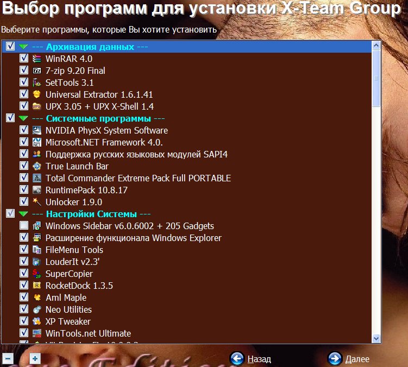The width and height of the screenshot is (408, 367).
Task: Uncheck the Unlocker 1.9.0 checkbox
Action: point(24,201)
